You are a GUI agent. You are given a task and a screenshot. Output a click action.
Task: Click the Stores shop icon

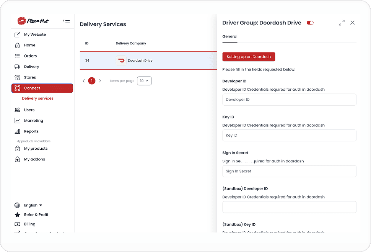(x=17, y=77)
